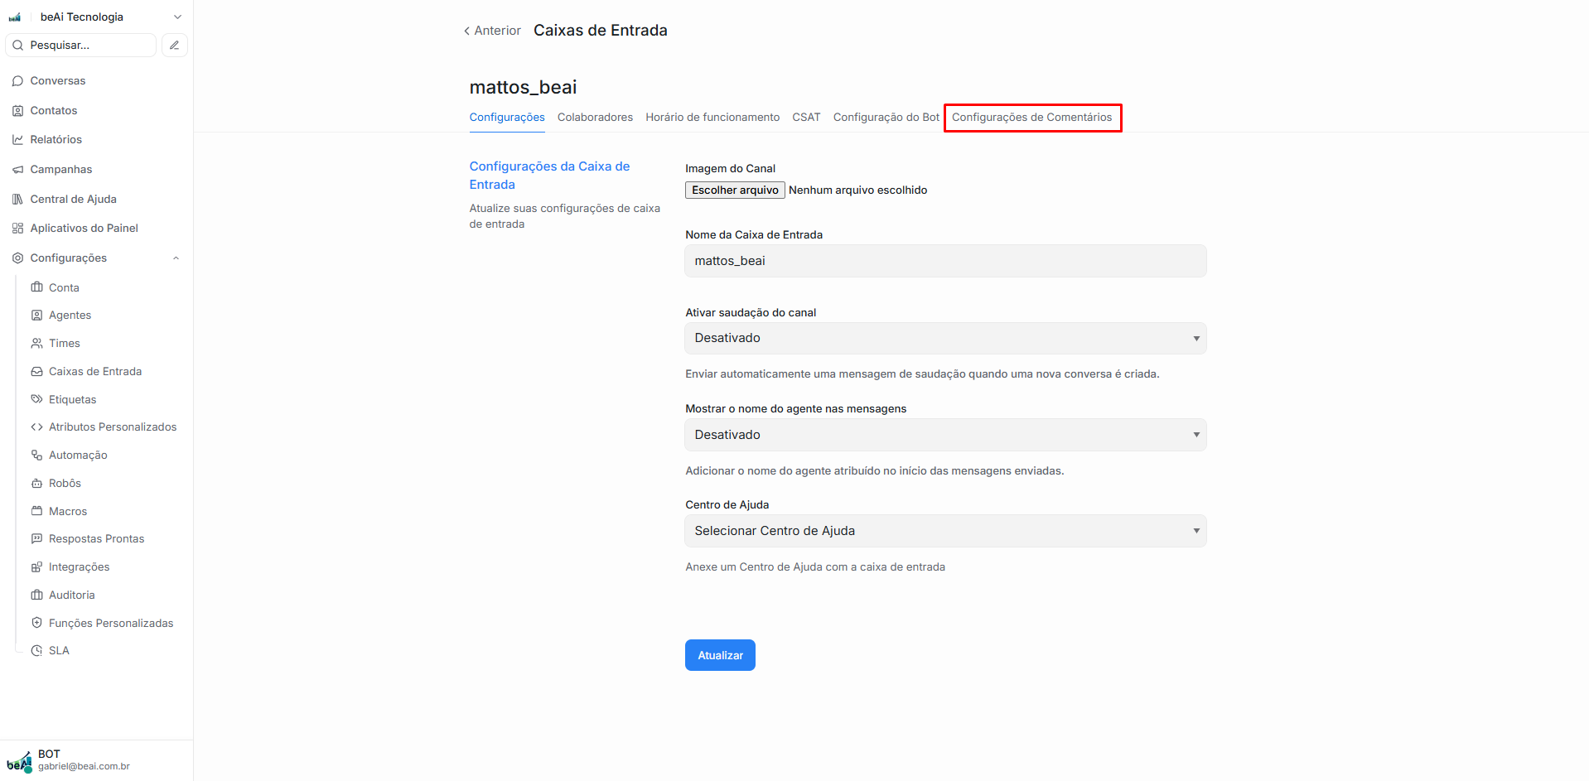Open Relatórios chart icon in sidebar
Image resolution: width=1589 pixels, height=781 pixels.
click(x=17, y=140)
